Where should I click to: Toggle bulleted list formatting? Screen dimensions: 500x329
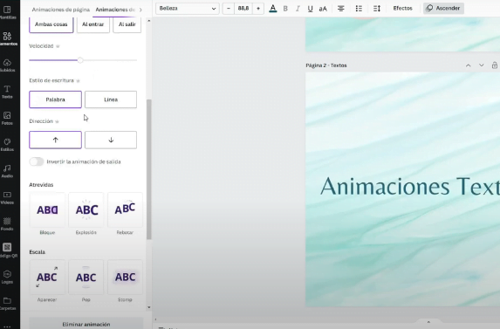pos(359,9)
